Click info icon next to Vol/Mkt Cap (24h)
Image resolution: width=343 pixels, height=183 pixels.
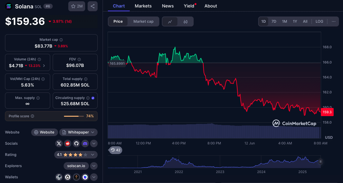pos(43,79)
